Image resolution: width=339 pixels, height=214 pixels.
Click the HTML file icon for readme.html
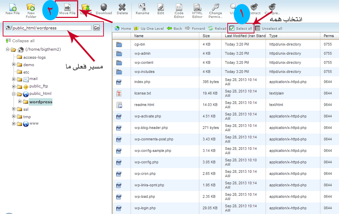119,105
